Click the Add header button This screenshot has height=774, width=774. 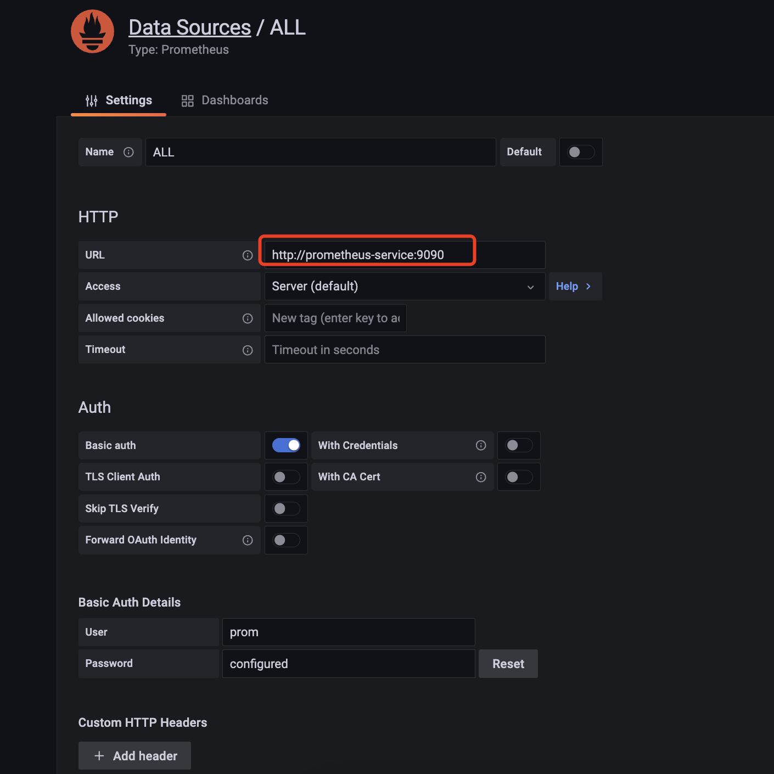coord(135,756)
